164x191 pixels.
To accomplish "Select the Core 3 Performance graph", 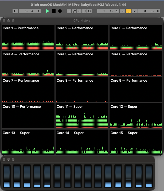I will (x=136, y=37).
